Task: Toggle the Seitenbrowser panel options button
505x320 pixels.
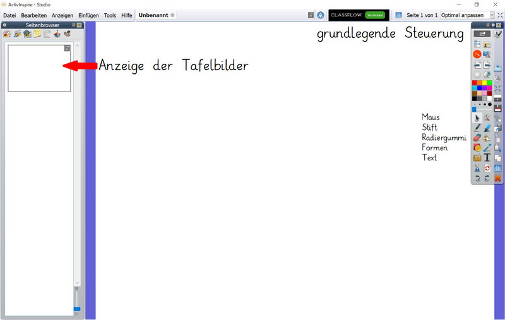Action: point(5,25)
